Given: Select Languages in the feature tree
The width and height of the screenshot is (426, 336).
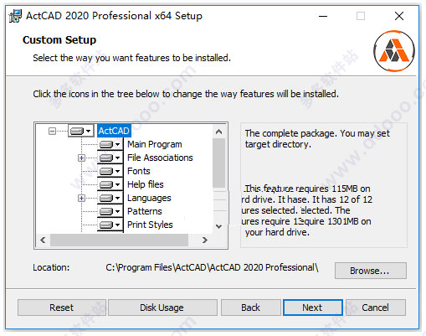Looking at the screenshot, I should (149, 198).
